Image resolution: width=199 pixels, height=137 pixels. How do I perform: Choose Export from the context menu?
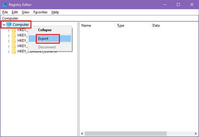click(x=50, y=39)
